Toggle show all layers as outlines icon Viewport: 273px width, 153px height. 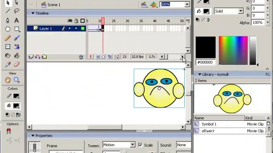click(82, 21)
